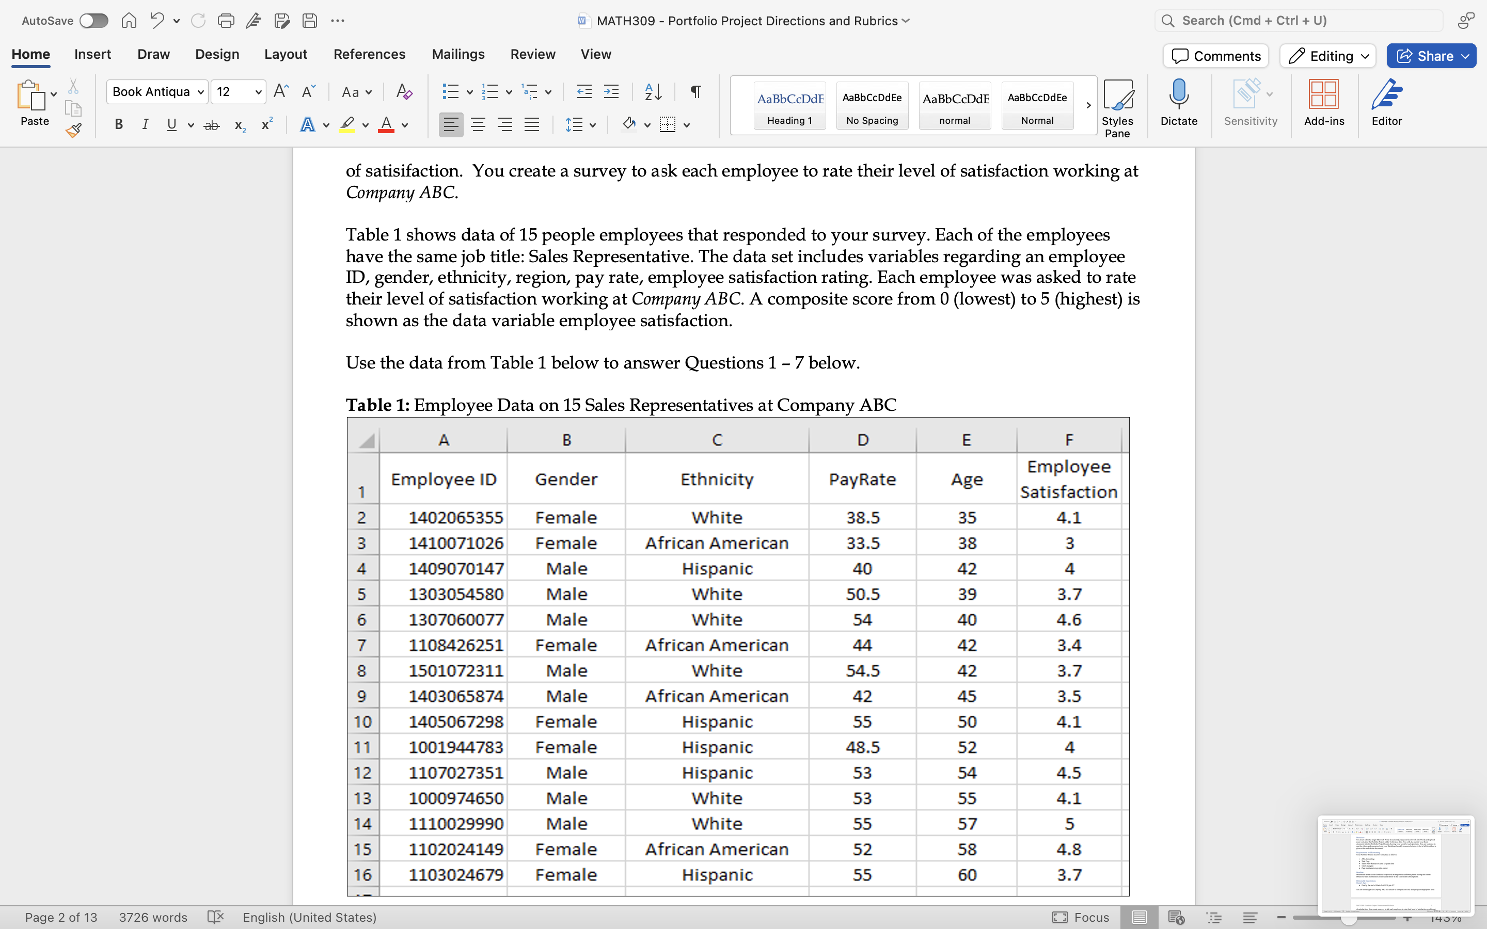The image size is (1487, 929).
Task: Open the Editing mode dropdown
Action: click(1328, 56)
